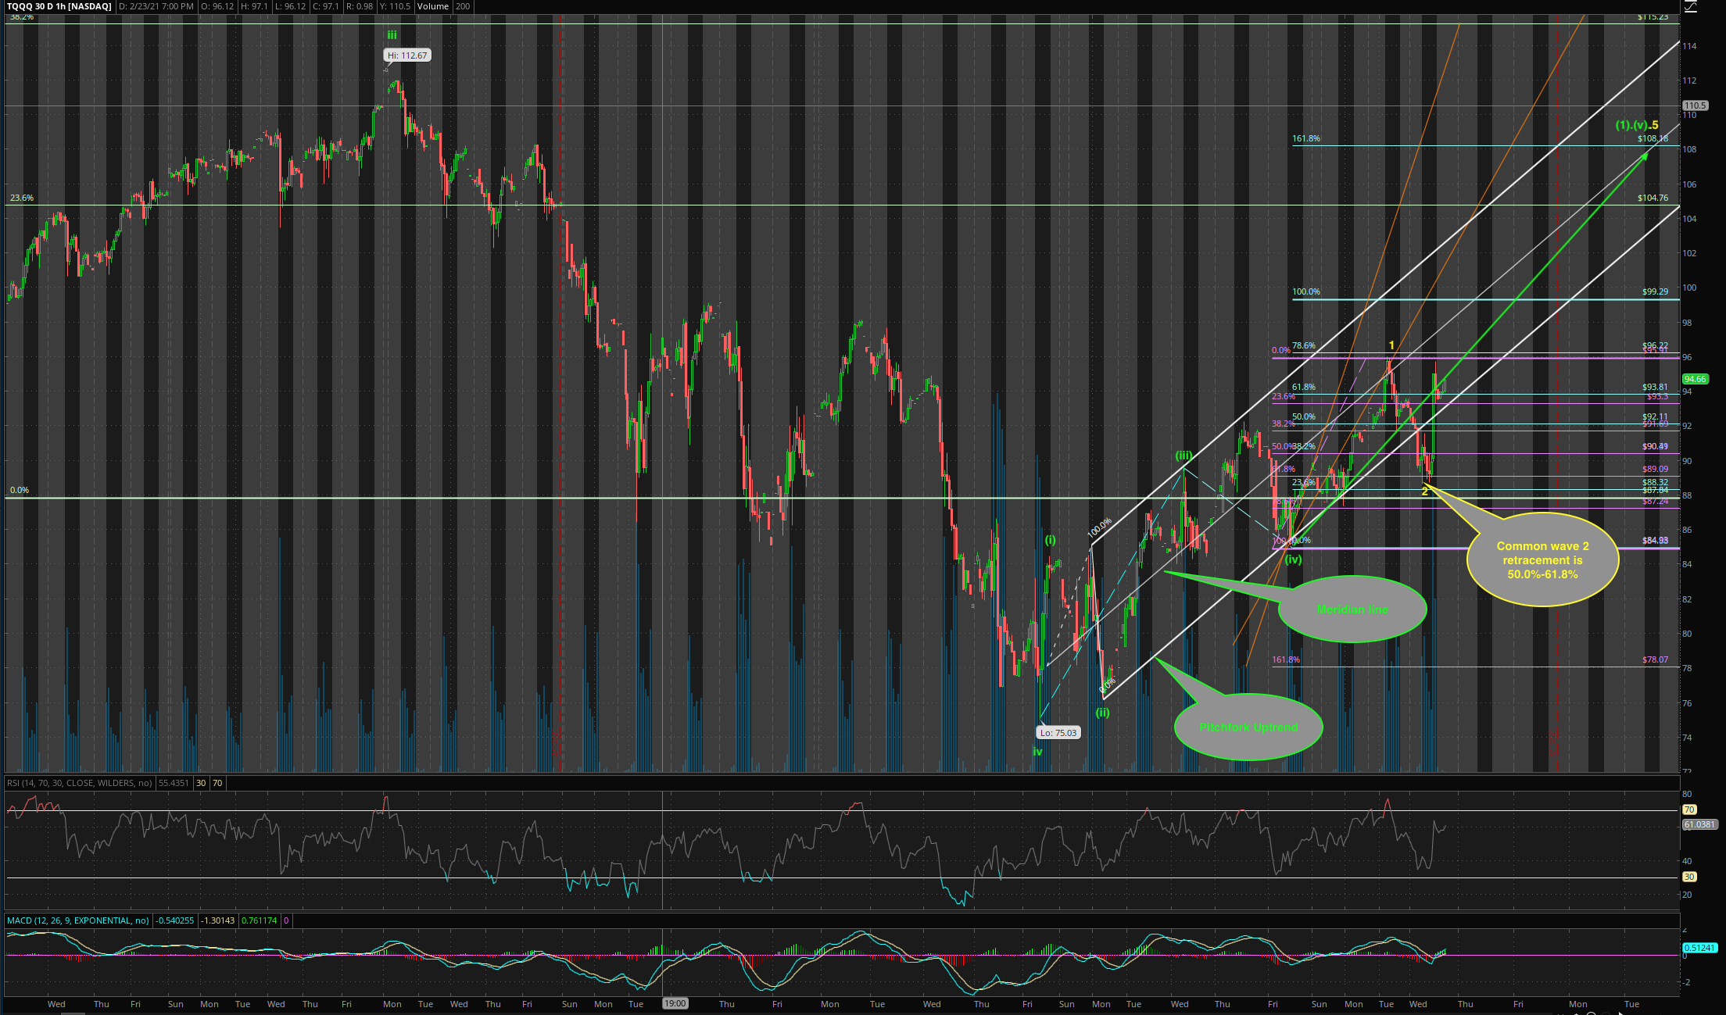Select the Pitchfork Uptrend callout bubble
The image size is (1726, 1015).
1248,727
